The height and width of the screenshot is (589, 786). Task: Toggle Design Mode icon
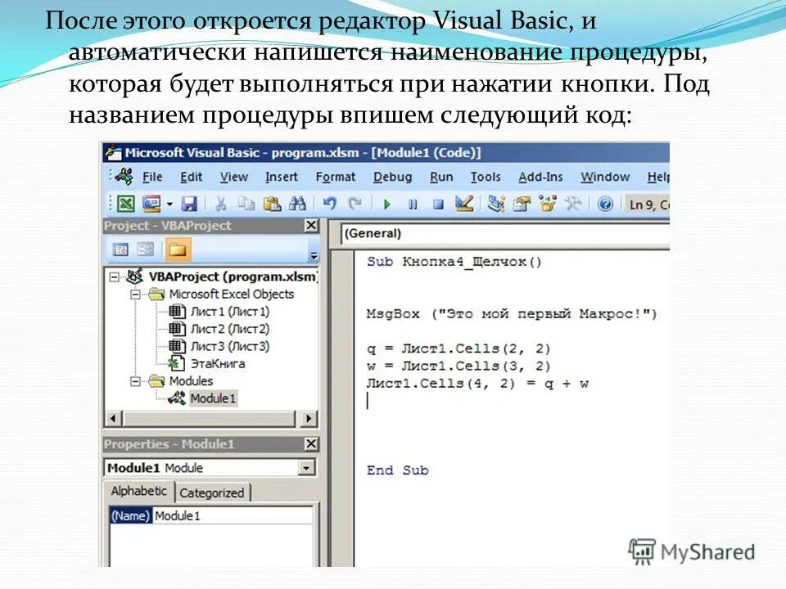point(464,204)
